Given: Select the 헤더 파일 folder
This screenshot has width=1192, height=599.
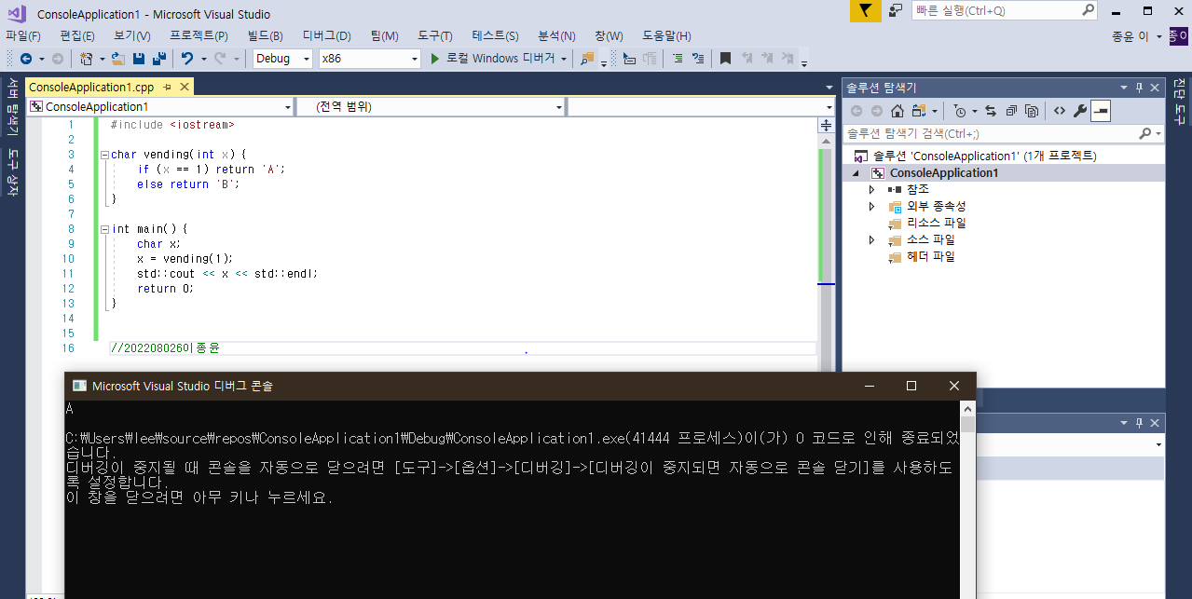Looking at the screenshot, I should tap(931, 256).
